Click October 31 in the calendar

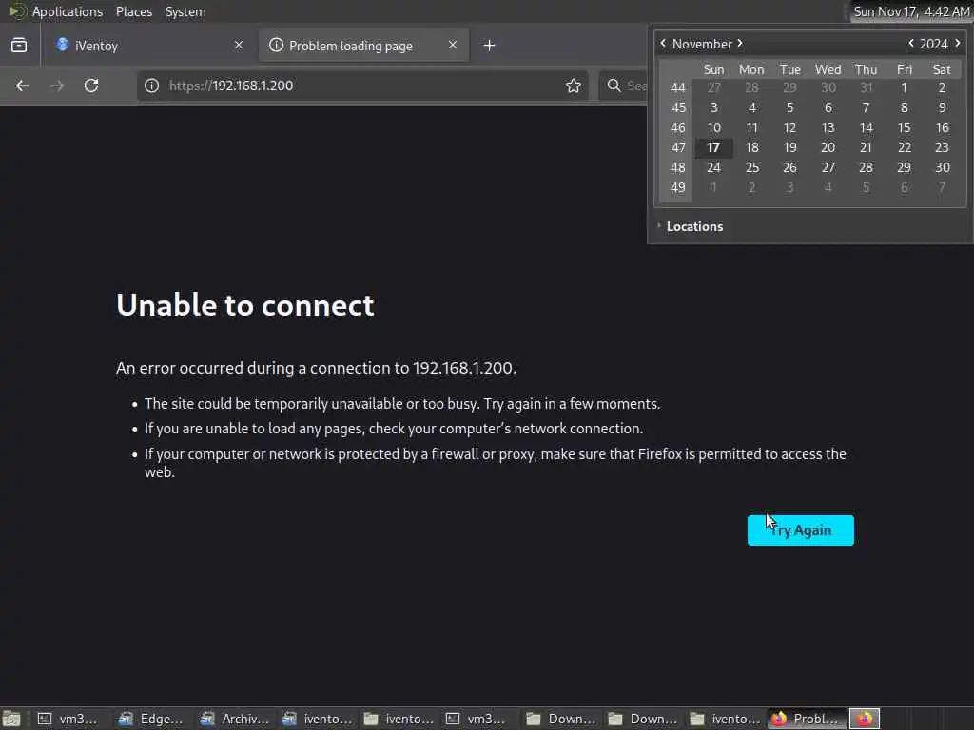click(x=866, y=88)
